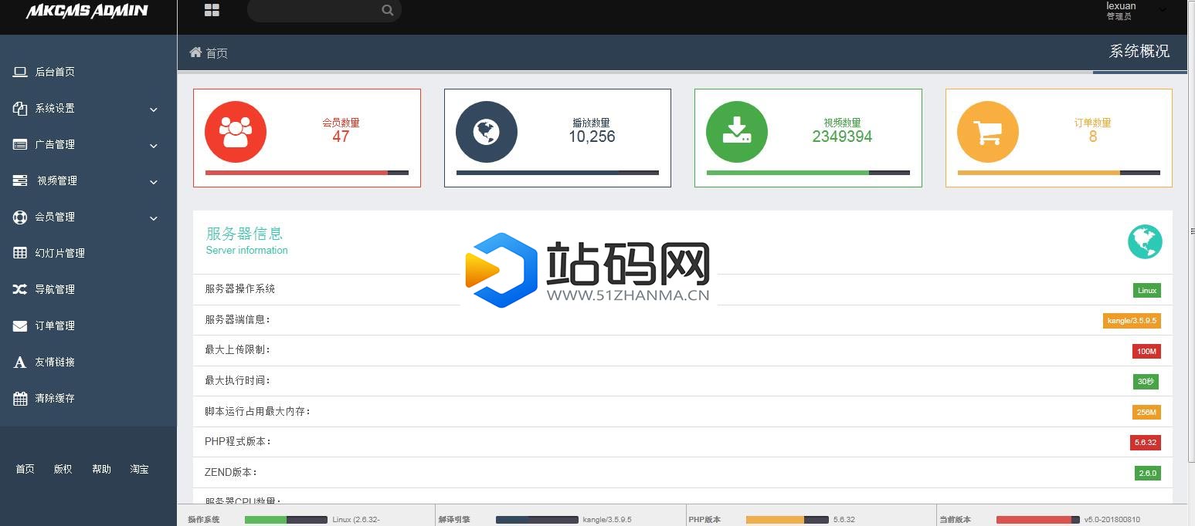Click the teal globe server info icon
1195x526 pixels.
coord(1145,242)
